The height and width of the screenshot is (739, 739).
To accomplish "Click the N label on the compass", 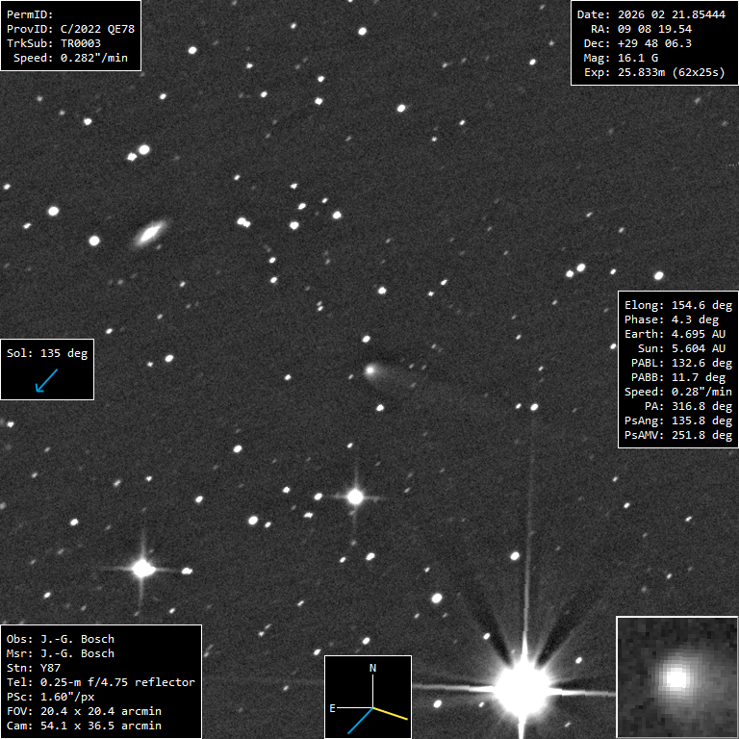I will click(x=373, y=667).
